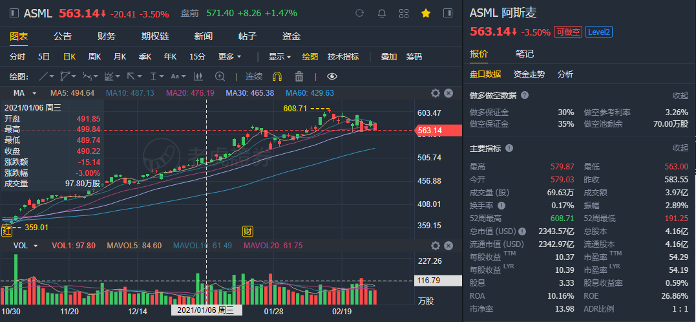Open the multi-chart grid layout icon
This screenshot has height=322, width=696.
pyautogui.click(x=404, y=14)
